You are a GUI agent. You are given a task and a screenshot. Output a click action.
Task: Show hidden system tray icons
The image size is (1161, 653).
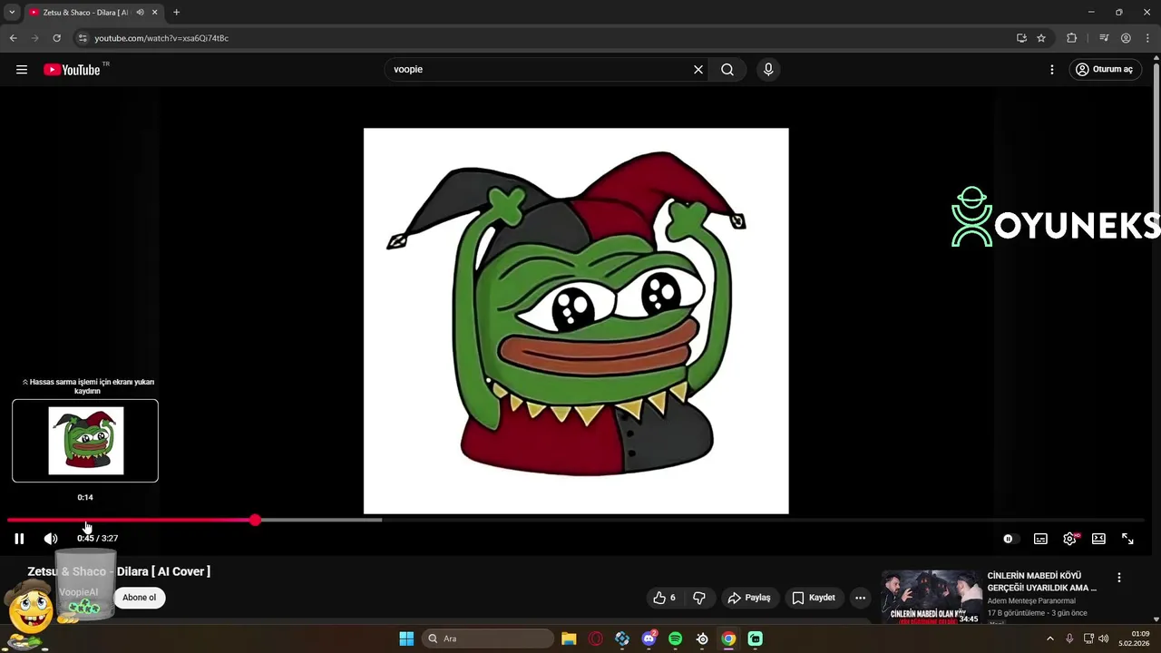[x=1050, y=638]
